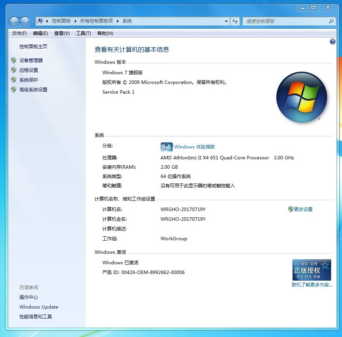This screenshot has width=342, height=337.
Task: Click 更改设置 link
Action: tap(303, 209)
